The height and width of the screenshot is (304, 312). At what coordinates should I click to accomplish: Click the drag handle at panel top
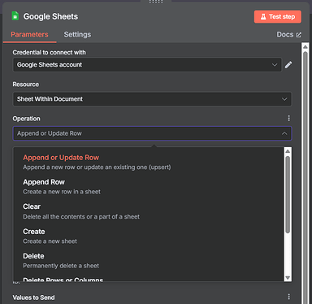[x=156, y=2]
